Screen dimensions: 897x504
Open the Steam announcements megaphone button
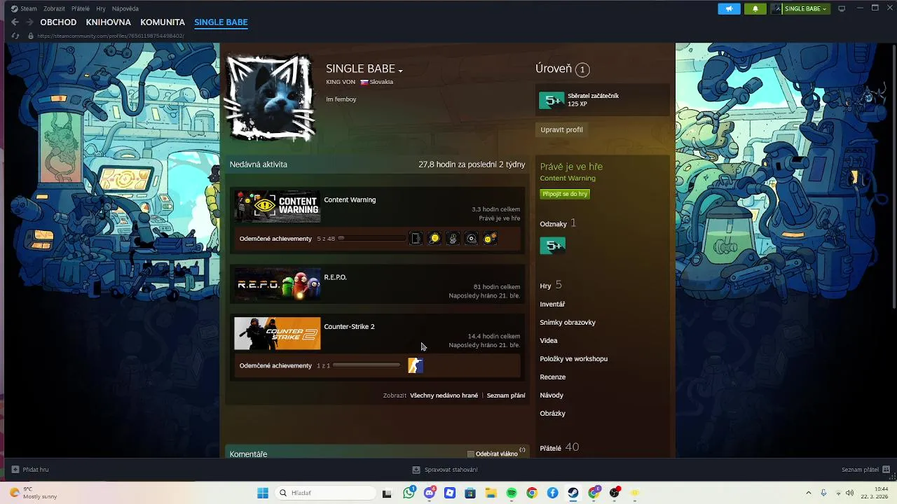click(729, 8)
